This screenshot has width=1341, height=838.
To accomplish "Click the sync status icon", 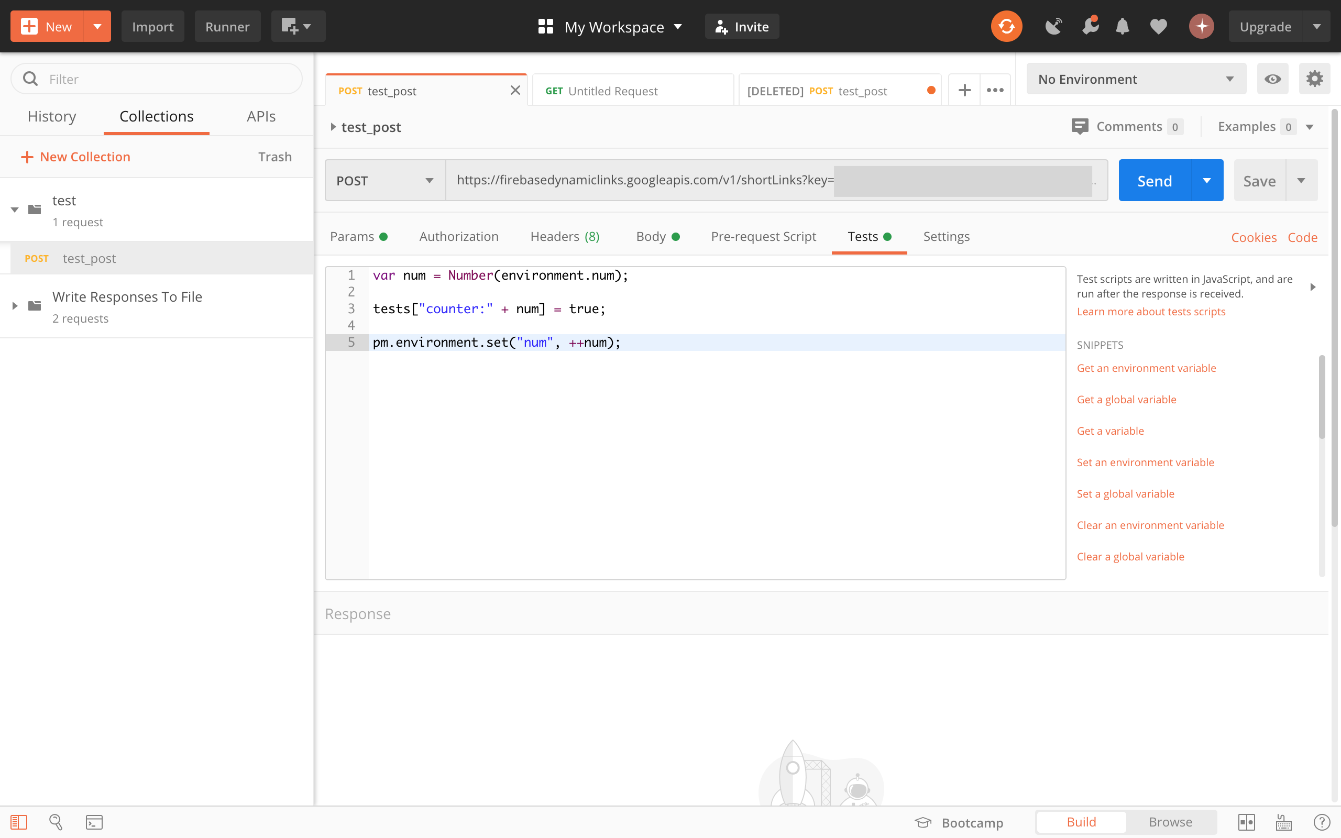I will pos(1006,27).
